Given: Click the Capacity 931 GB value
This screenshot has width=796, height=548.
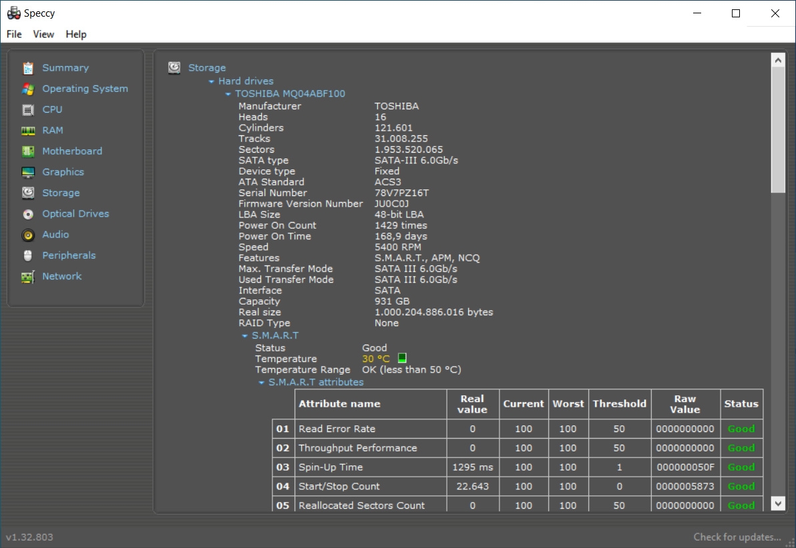Looking at the screenshot, I should tap(392, 301).
